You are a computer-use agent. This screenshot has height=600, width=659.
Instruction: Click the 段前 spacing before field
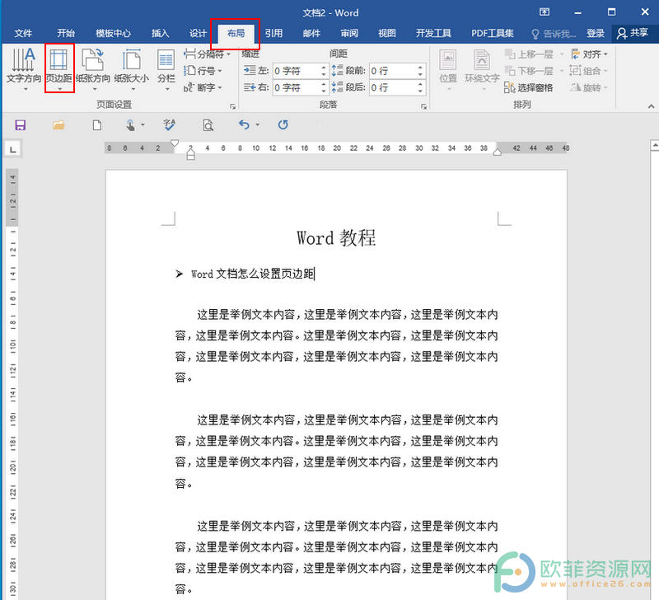pos(393,71)
